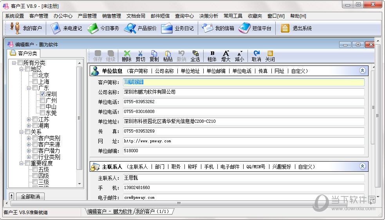Click the 复制 copy icon
This screenshot has height=220, width=385.
[x=154, y=56]
